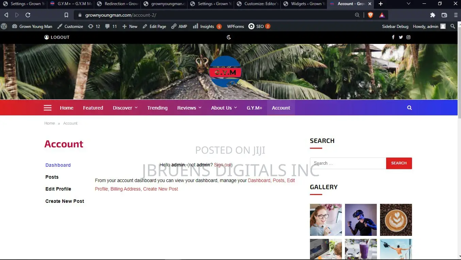Viewport: 461px width, 260px height.
Task: Switch to the Redirection browser tab
Action: pyautogui.click(x=118, y=4)
